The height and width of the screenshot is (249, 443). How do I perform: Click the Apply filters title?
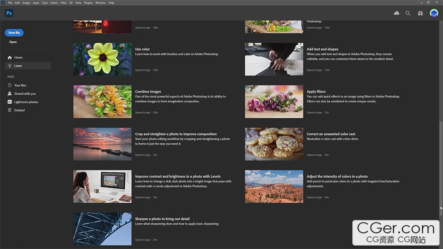316,92
